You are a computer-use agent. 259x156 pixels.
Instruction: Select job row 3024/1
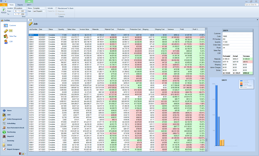[117, 150]
